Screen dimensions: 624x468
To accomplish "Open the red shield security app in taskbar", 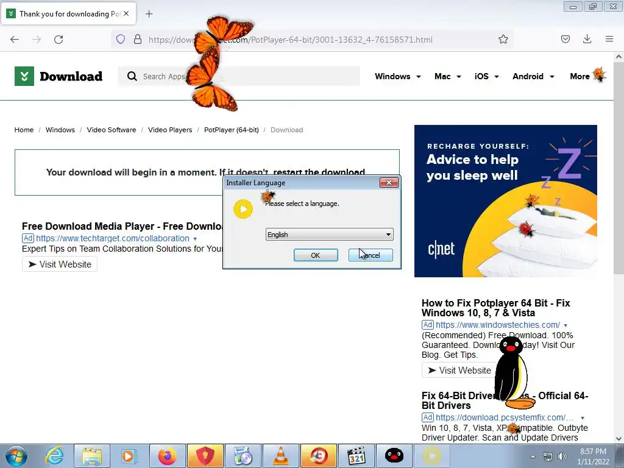I will coord(205,456).
